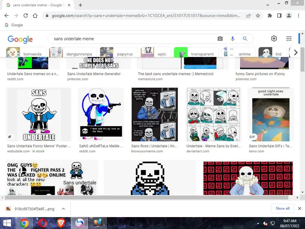The image size is (305, 229).
Task: Close the sans undertale meme tab
Action: point(69,5)
